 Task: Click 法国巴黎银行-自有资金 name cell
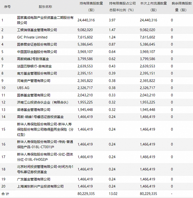point(34,66)
